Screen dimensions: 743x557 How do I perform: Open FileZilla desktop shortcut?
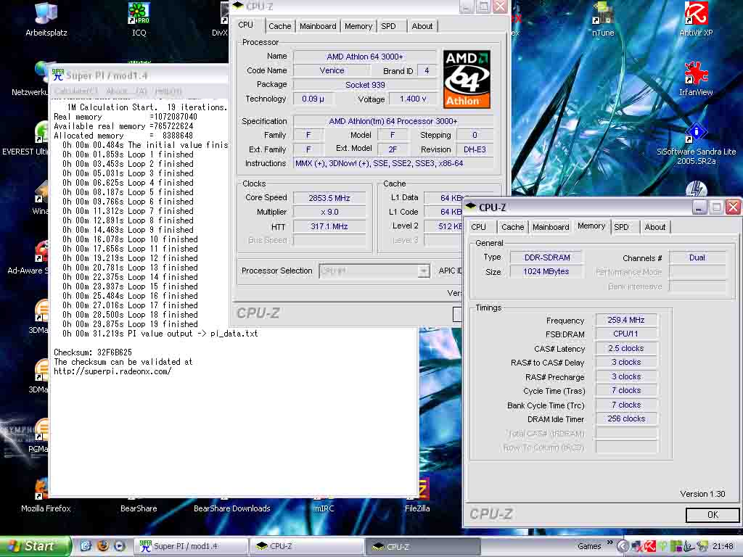pyautogui.click(x=417, y=495)
